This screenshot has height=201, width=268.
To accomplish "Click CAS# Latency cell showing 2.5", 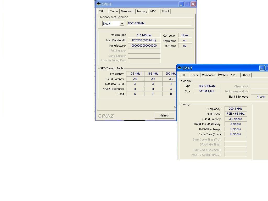I will click(x=153, y=79).
